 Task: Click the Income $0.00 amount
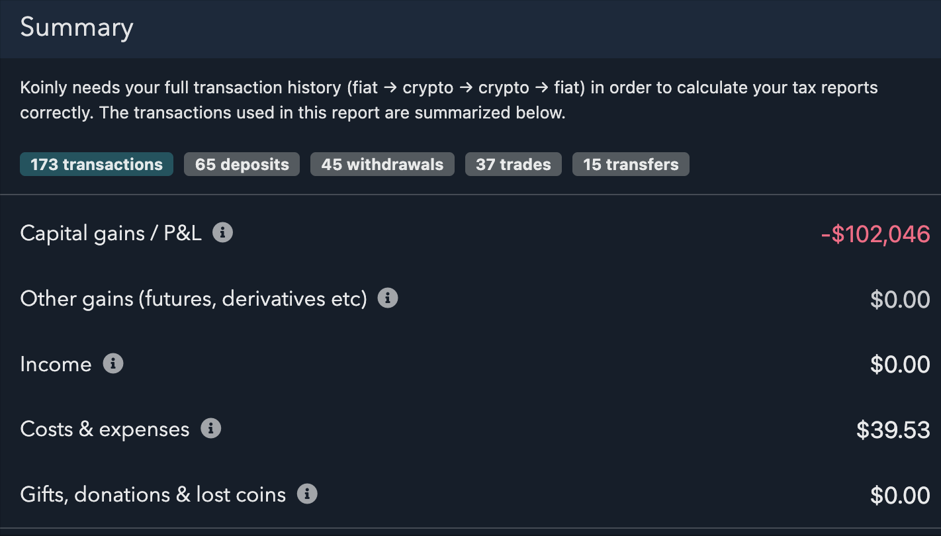[900, 365]
